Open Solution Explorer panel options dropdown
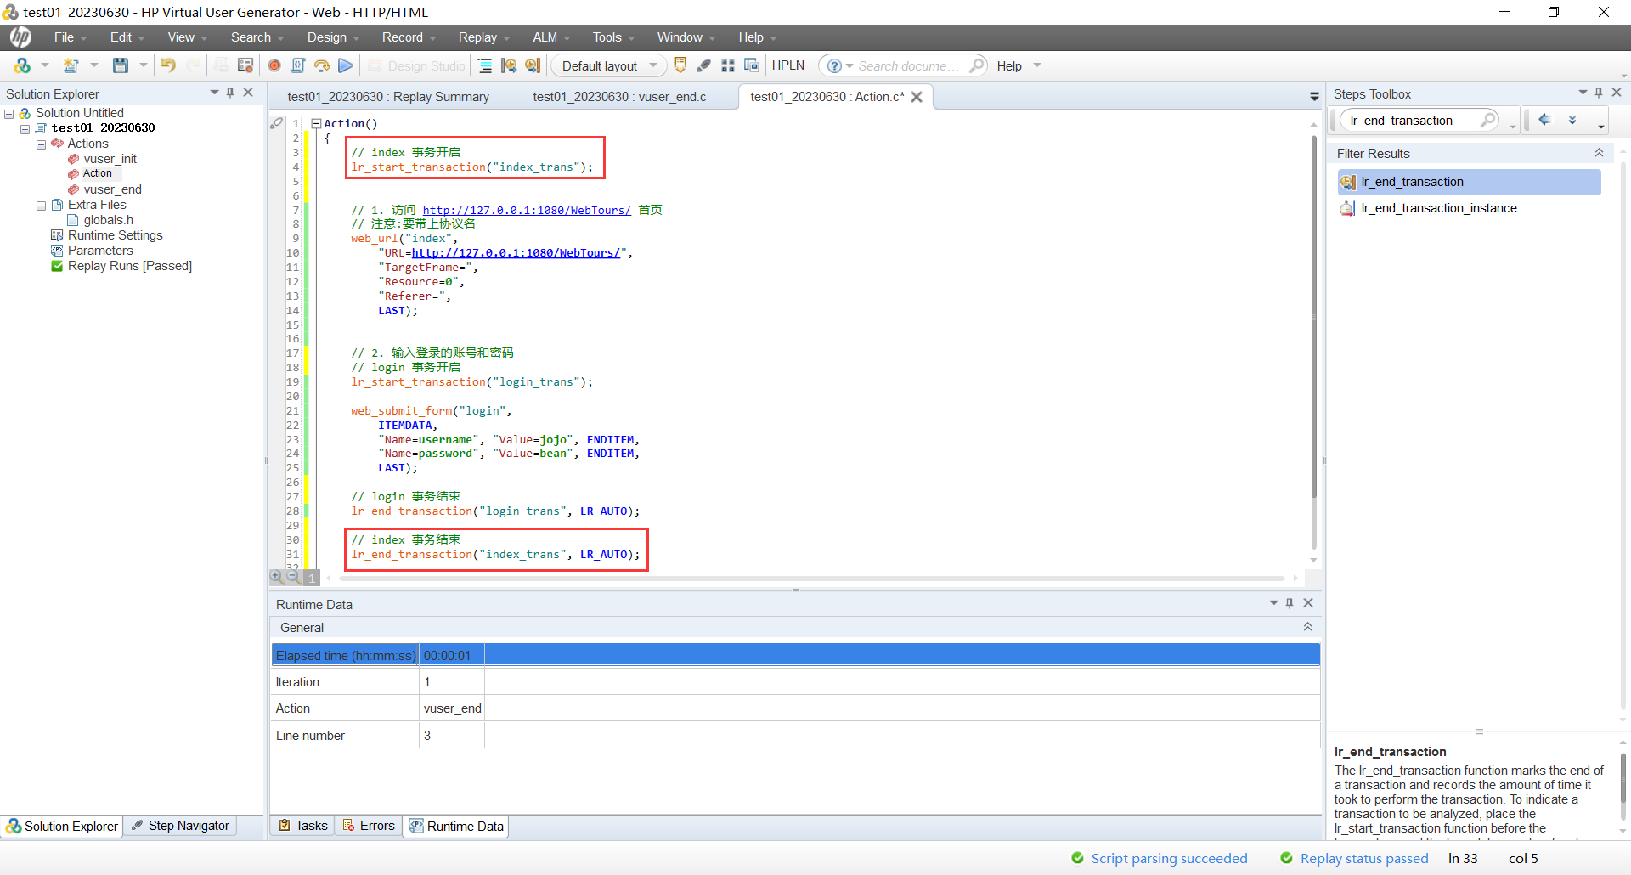Screen dimensions: 1631x875 [x=214, y=93]
